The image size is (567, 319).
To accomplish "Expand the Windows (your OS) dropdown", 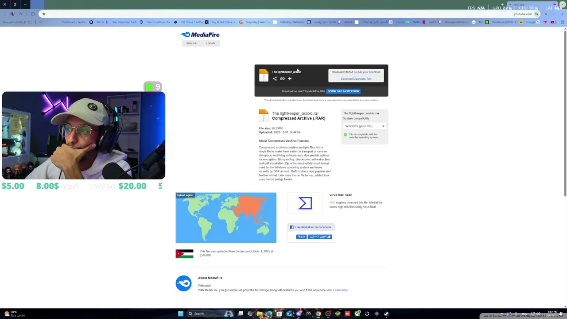I will (x=365, y=126).
